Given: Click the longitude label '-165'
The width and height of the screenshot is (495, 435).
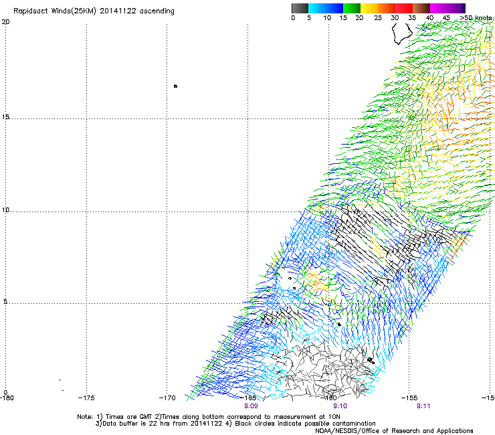Looking at the screenshot, I should 248,398.
